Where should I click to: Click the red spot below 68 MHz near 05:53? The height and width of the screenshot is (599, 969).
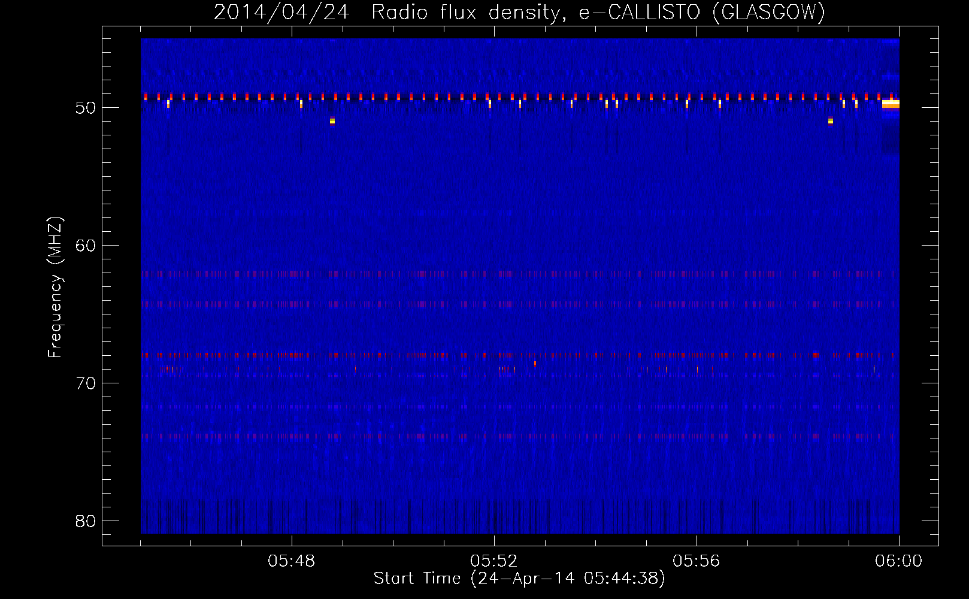coord(535,364)
